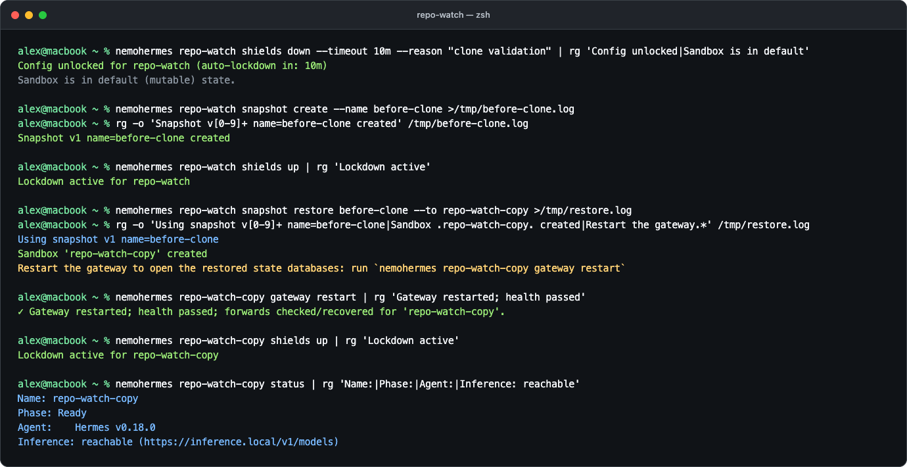907x467 pixels.
Task: Click the red close window button
Action: [x=15, y=14]
